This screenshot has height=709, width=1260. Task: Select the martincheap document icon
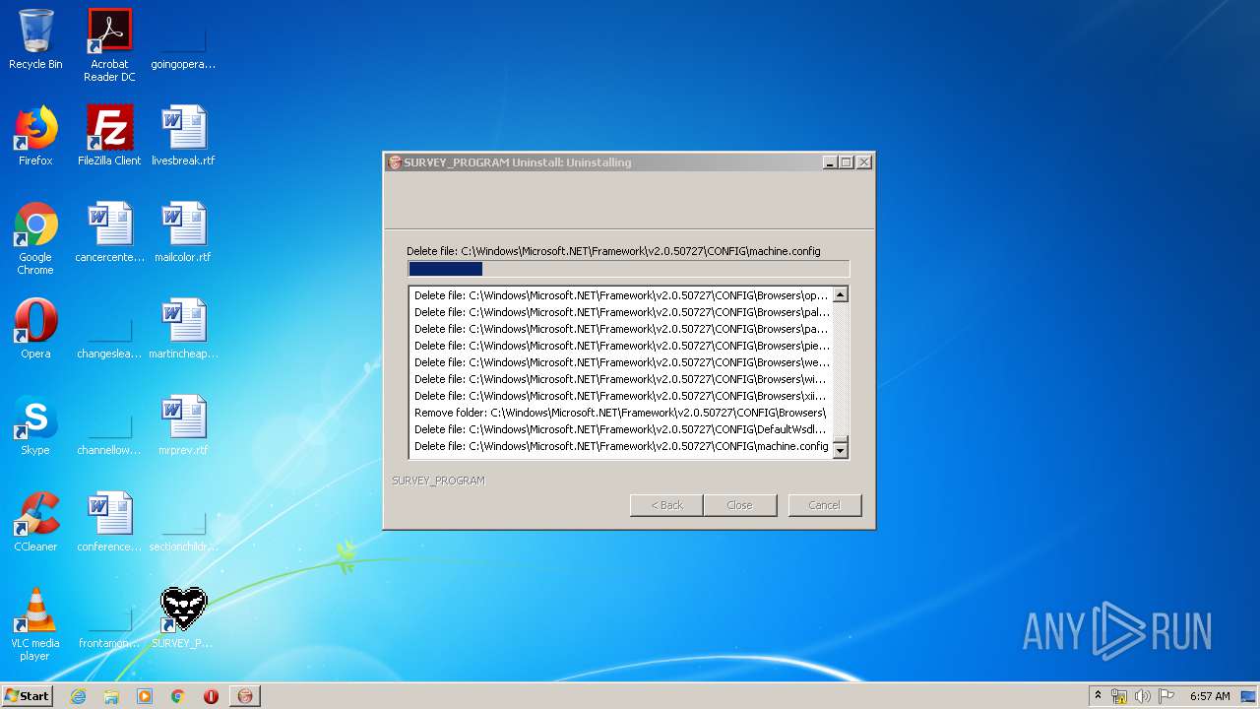tap(183, 329)
